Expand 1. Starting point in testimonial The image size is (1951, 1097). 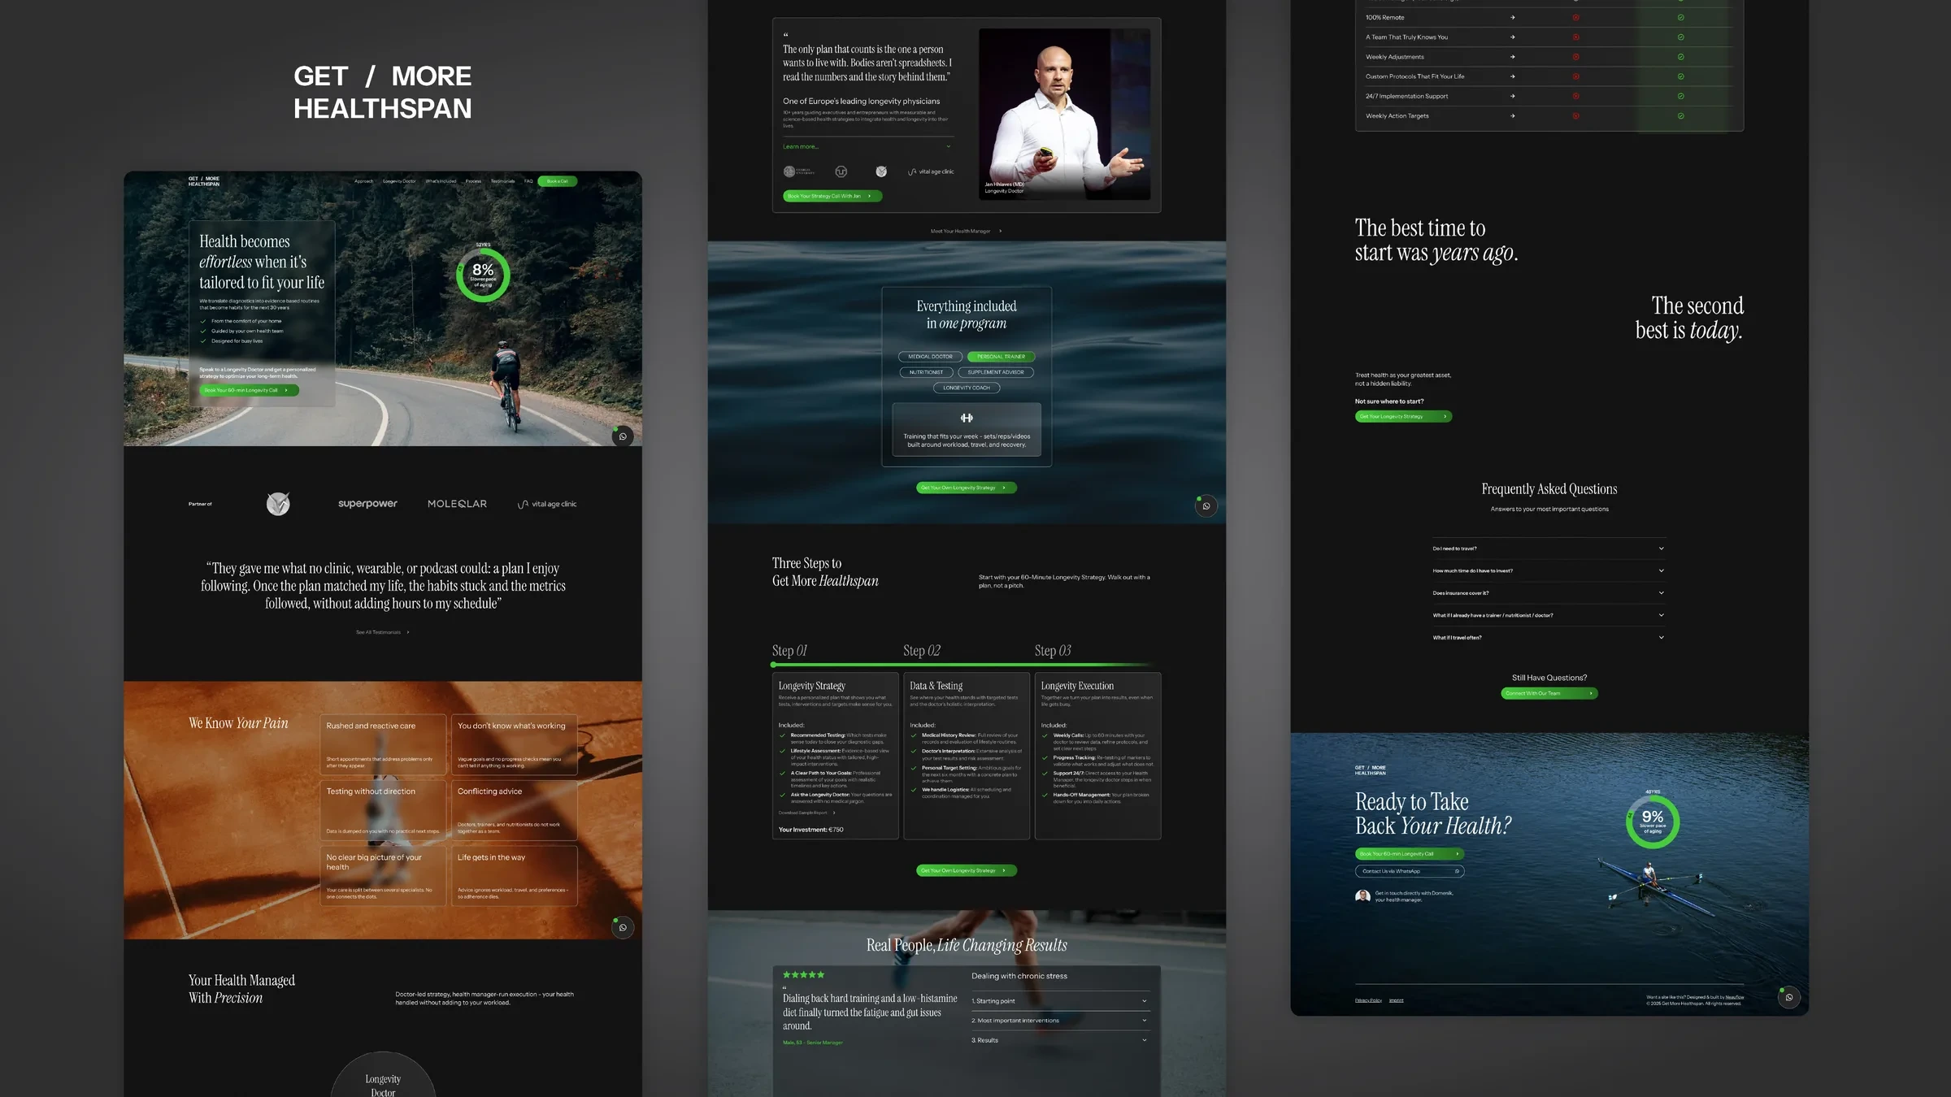click(1059, 1001)
